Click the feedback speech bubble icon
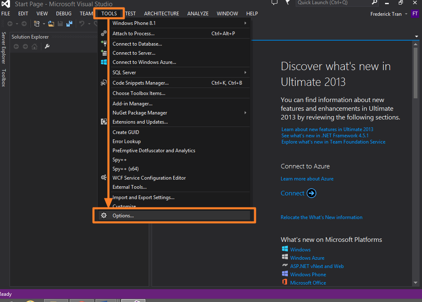The width and height of the screenshot is (422, 302). (x=275, y=2)
